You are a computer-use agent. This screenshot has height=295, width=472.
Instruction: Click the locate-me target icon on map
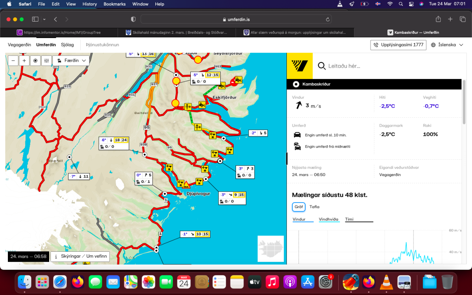point(35,61)
